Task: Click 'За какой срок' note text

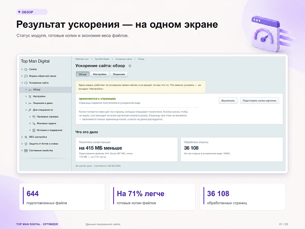Action: coord(98,166)
